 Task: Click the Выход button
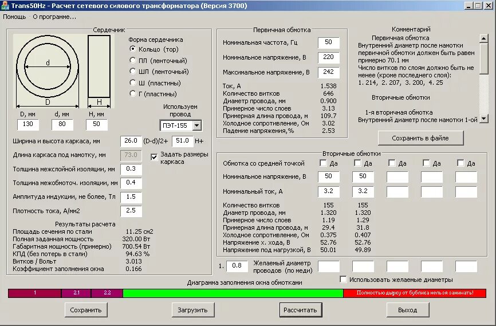click(407, 310)
